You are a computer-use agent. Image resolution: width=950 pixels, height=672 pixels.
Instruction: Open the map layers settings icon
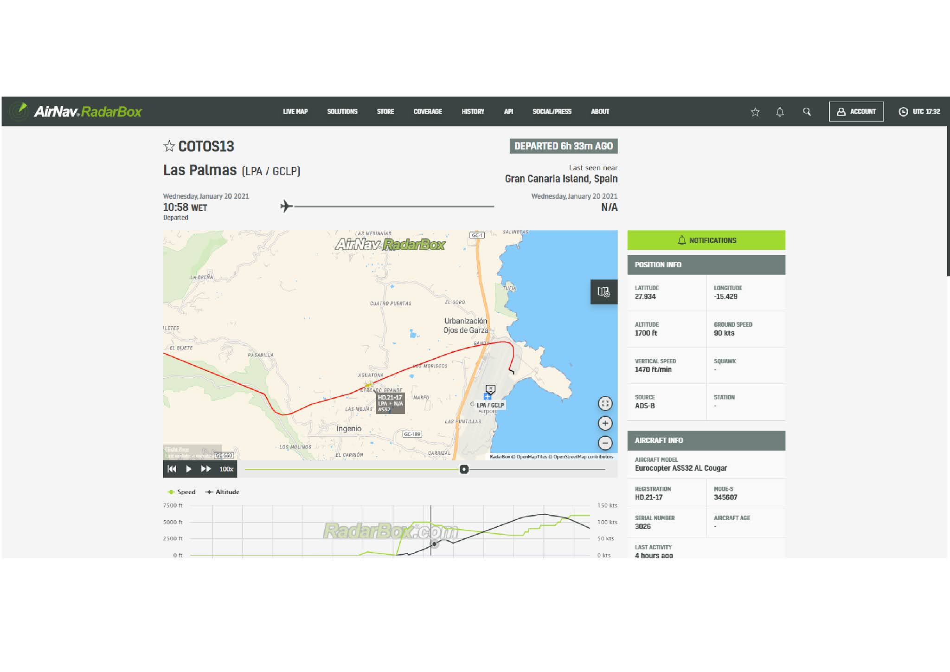click(x=603, y=292)
